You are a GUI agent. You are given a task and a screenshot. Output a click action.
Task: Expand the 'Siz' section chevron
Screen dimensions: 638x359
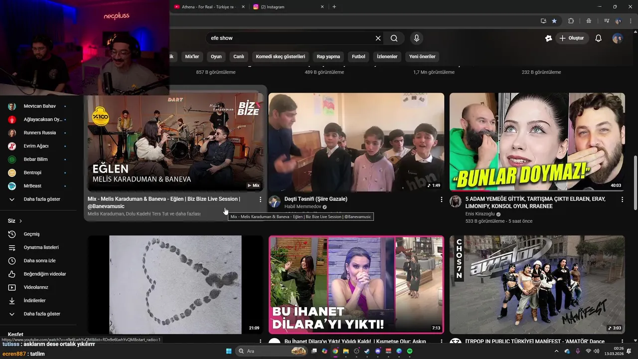click(x=20, y=221)
